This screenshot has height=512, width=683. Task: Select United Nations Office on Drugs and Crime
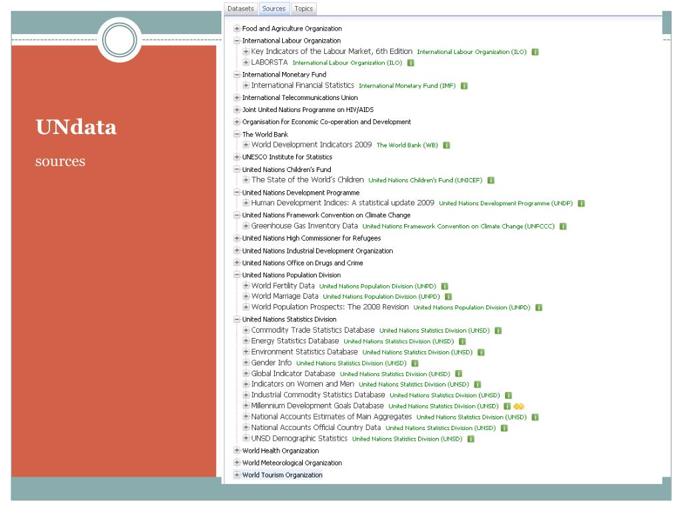[x=302, y=263]
